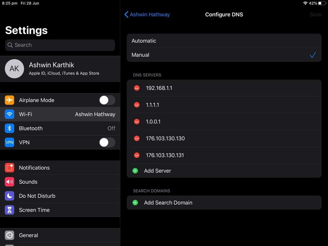Open the General settings gear
The image size is (328, 246).
tap(9, 235)
